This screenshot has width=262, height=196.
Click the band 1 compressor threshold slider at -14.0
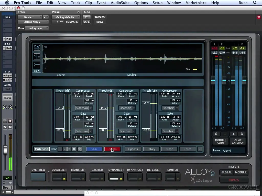[x=60, y=108]
